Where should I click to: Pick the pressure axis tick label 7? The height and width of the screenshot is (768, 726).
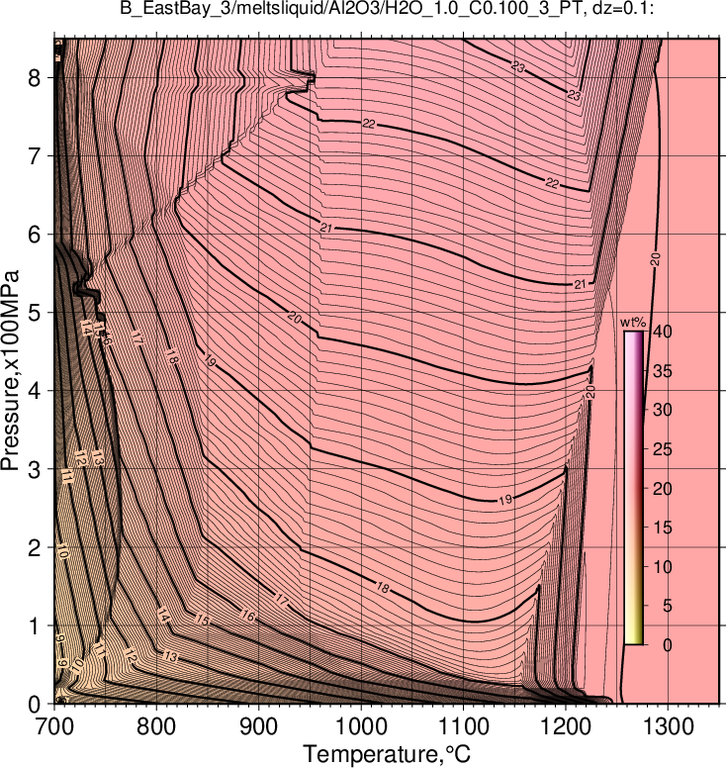click(x=34, y=156)
